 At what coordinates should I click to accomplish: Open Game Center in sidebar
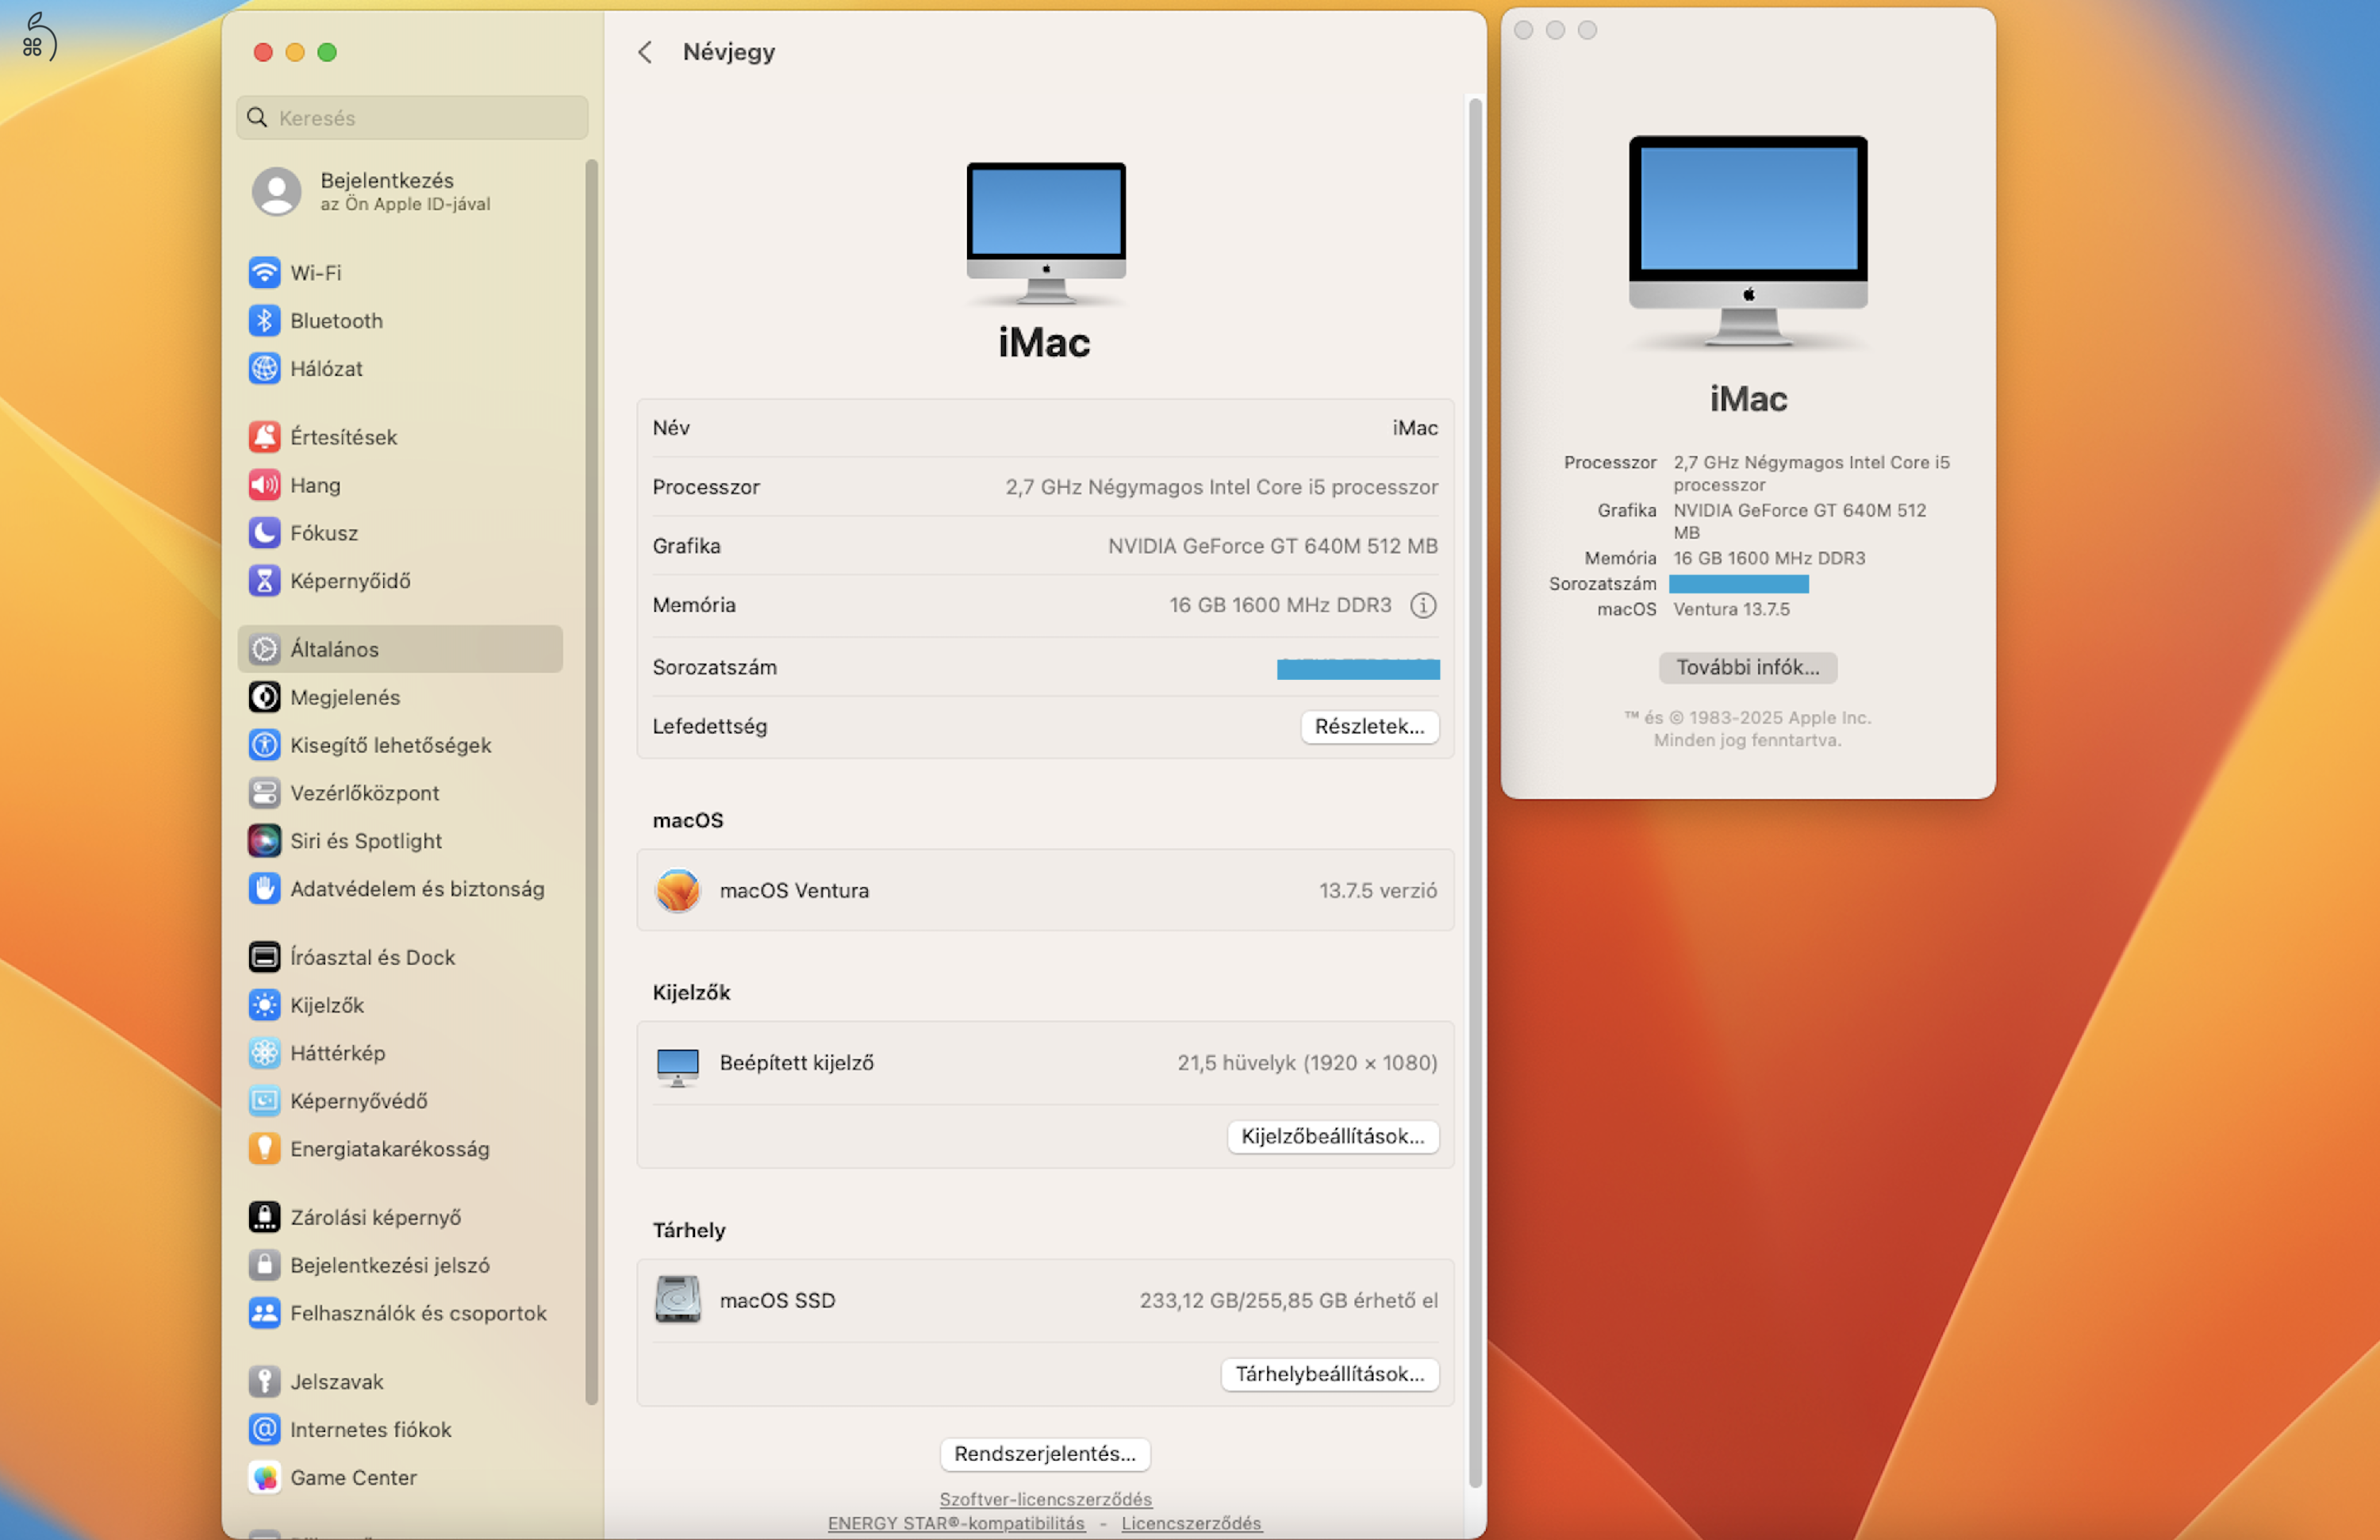point(352,1477)
